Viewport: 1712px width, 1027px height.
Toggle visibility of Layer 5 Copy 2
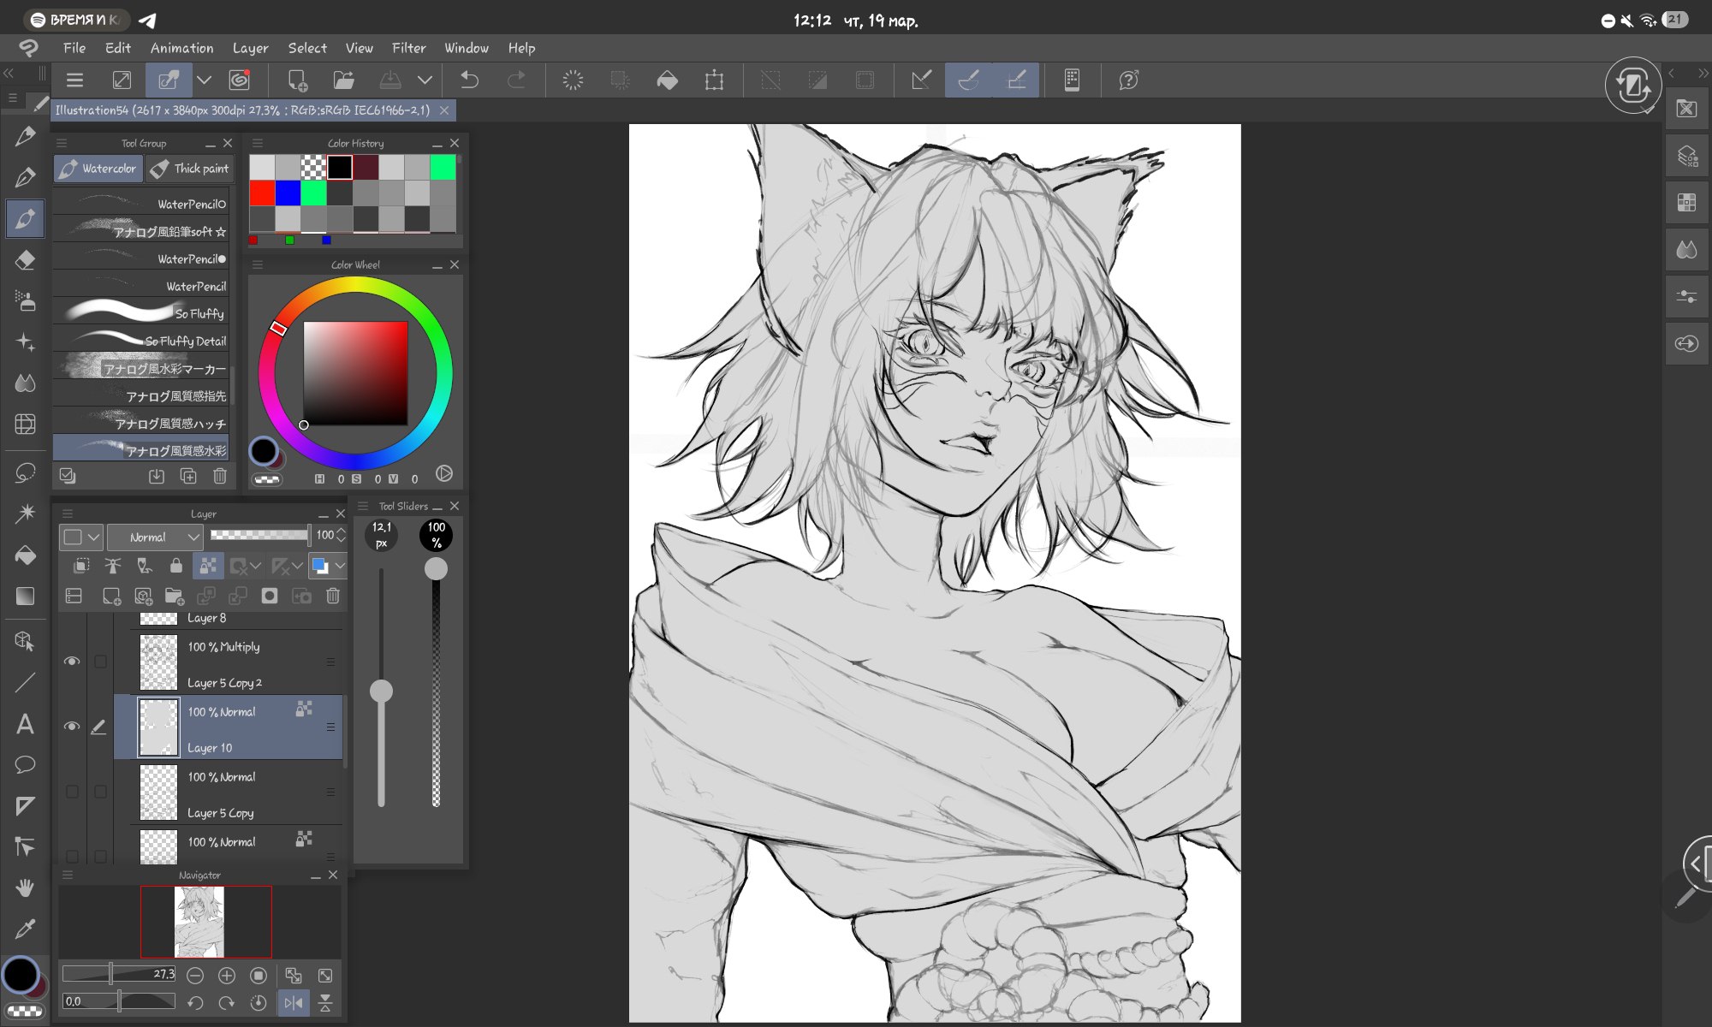coord(72,662)
